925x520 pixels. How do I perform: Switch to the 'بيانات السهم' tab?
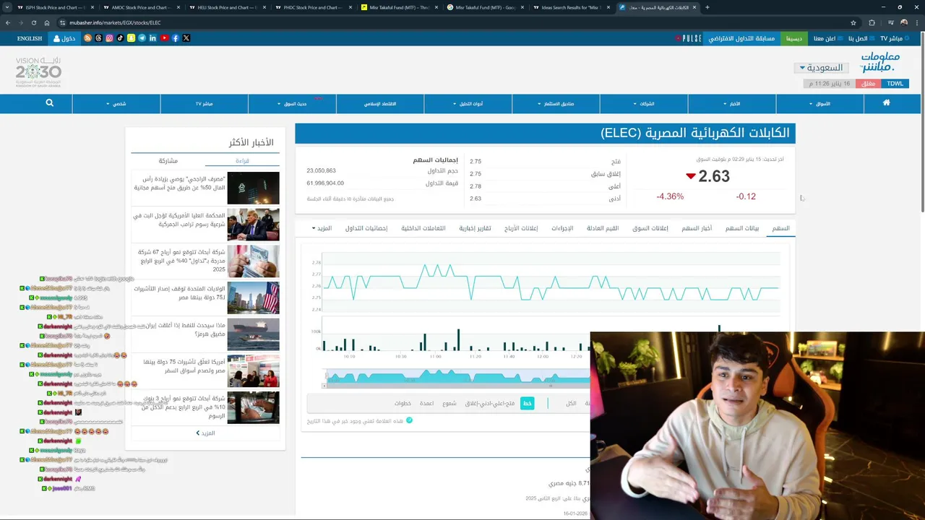click(742, 228)
